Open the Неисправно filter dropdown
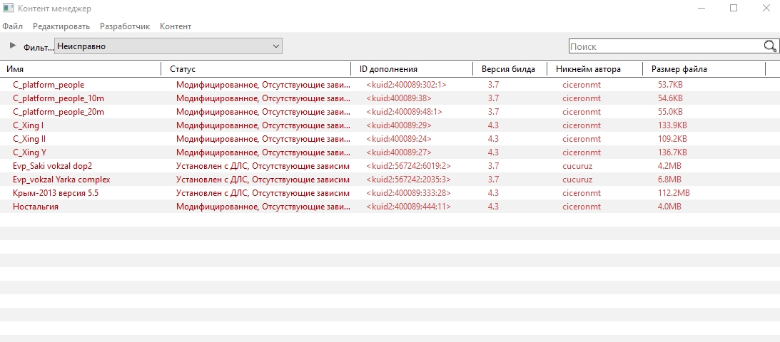780x342 pixels. click(168, 46)
